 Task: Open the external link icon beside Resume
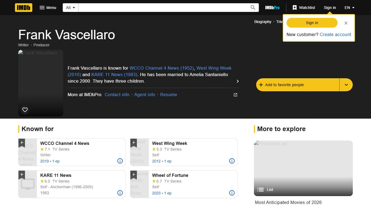pos(235,95)
